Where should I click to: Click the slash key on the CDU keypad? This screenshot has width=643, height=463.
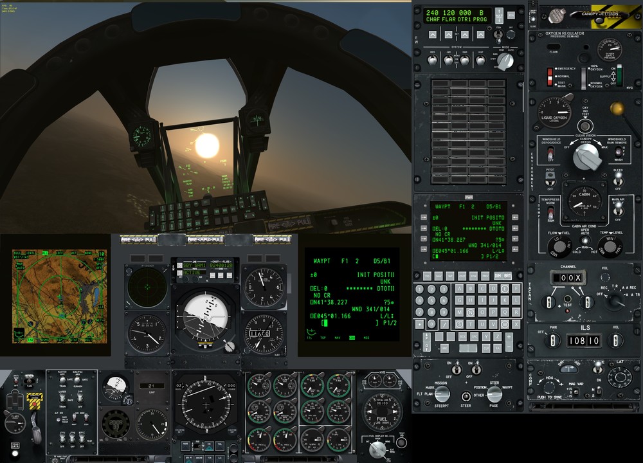tap(444, 324)
